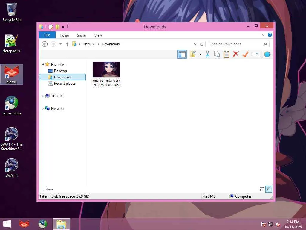Click the miside-mita-dark file name
This screenshot has width=306, height=230.
106,83
